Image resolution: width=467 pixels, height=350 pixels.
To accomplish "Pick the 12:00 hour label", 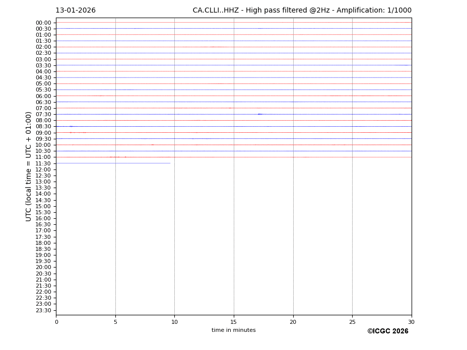I will click(43, 169).
